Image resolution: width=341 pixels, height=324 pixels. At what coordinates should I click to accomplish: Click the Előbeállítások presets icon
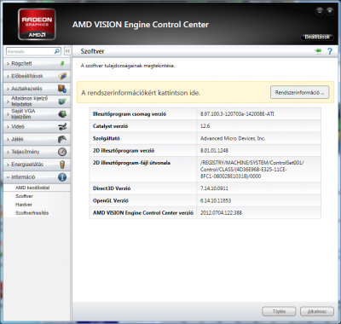62,76
